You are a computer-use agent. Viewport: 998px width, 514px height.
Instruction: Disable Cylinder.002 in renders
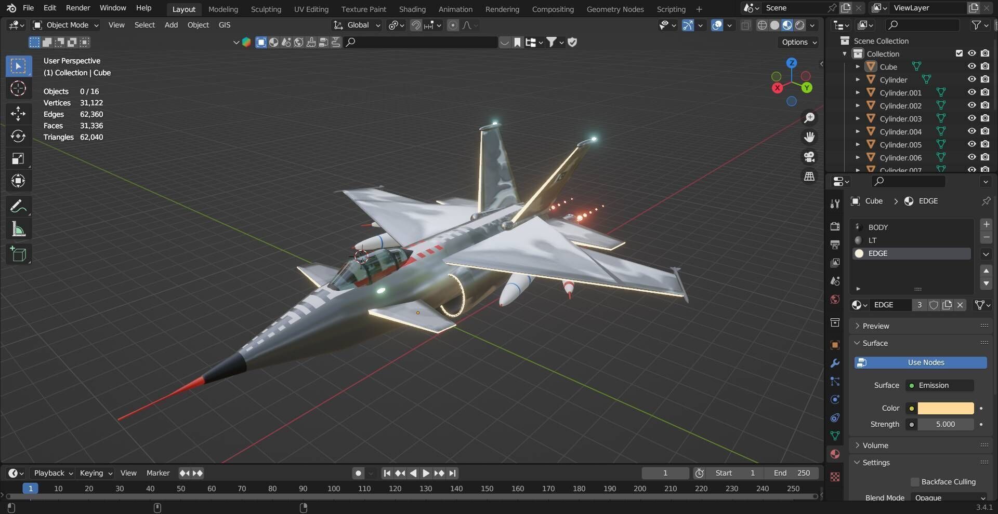click(985, 105)
